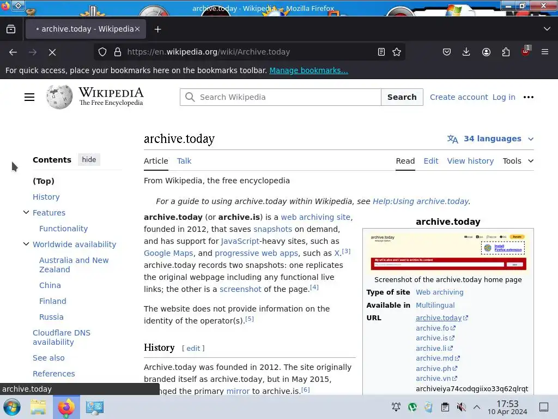
Task: View site security padlock info
Action: click(x=118, y=52)
